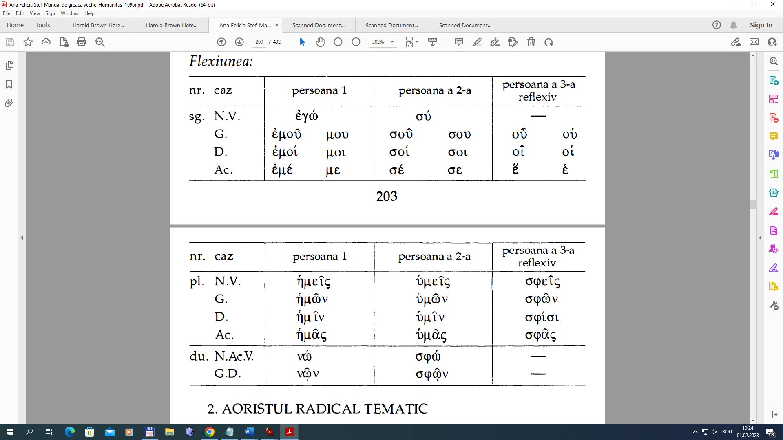The width and height of the screenshot is (783, 440).
Task: Open the find text magnifier
Action: click(100, 42)
